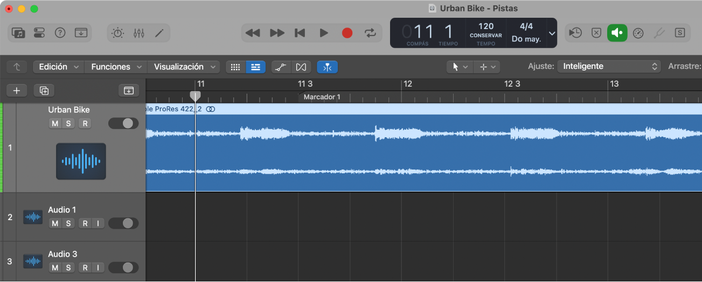Add a new track with plus button
The width and height of the screenshot is (702, 282).
pos(17,90)
